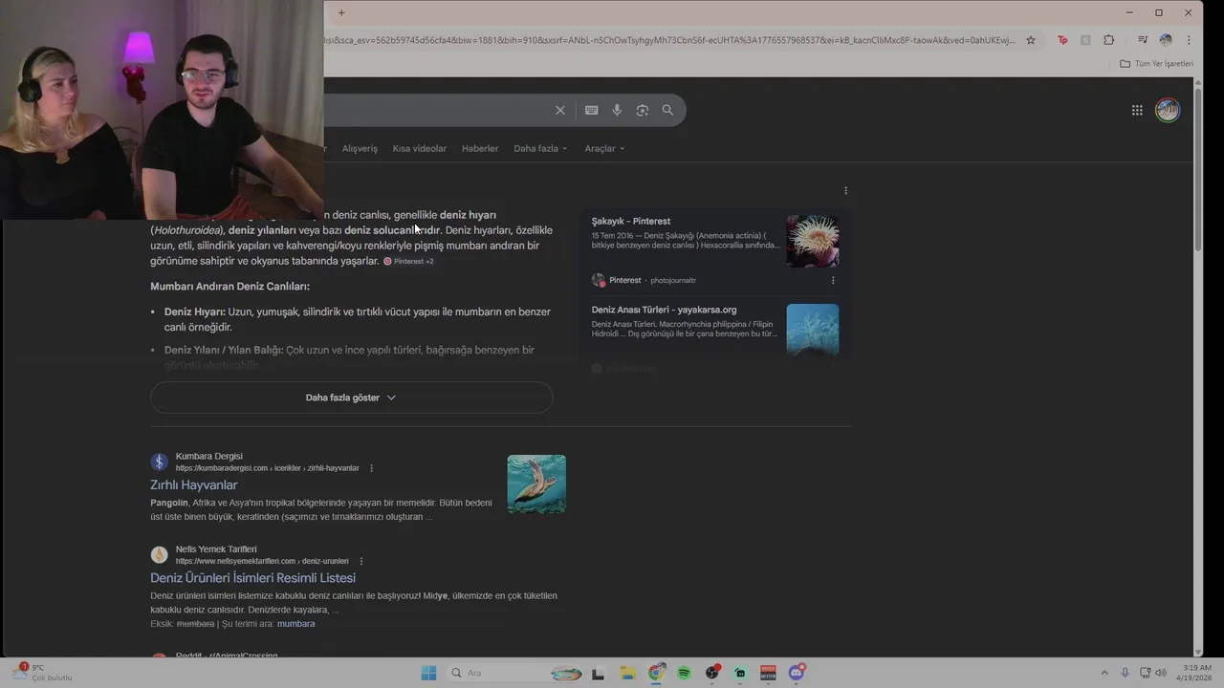Click the taskbar Ara search box

(x=516, y=673)
